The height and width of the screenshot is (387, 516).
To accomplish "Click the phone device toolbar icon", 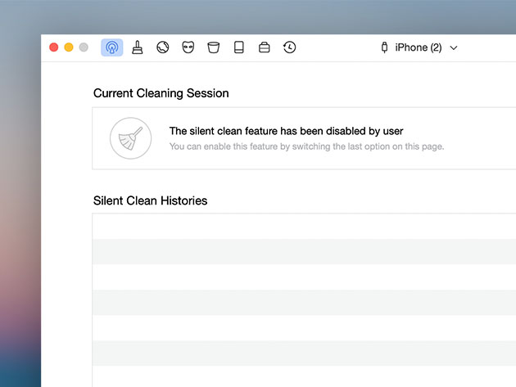I will point(239,47).
